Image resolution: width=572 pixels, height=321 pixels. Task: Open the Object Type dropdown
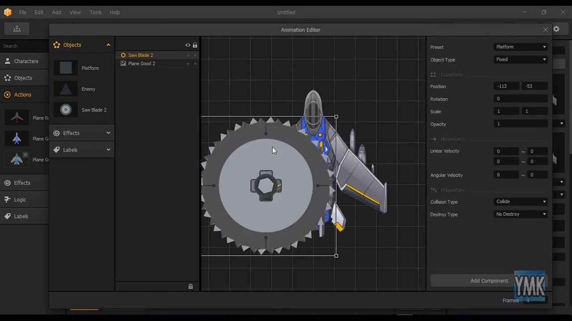521,59
